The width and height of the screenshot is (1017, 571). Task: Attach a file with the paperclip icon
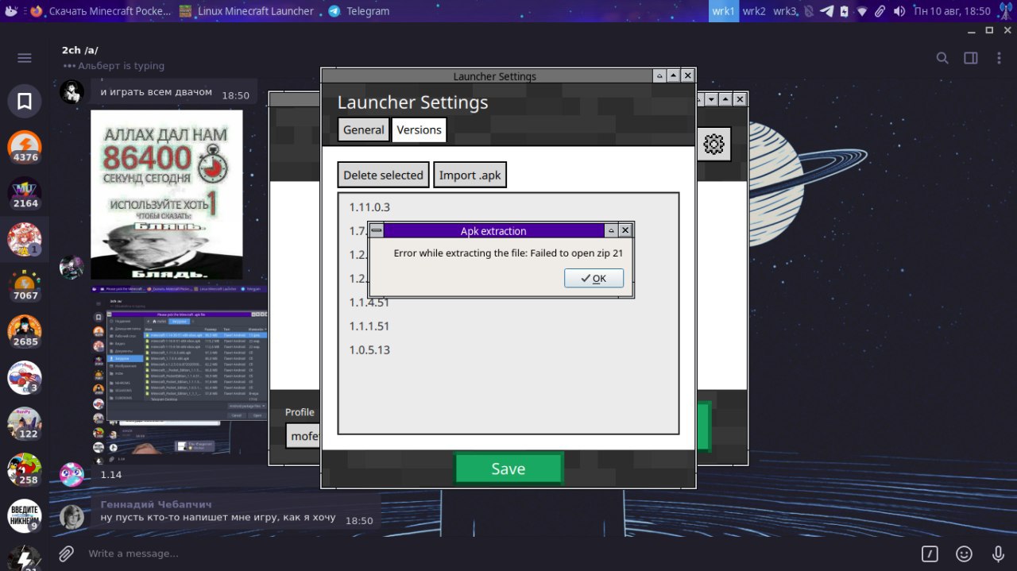[66, 554]
